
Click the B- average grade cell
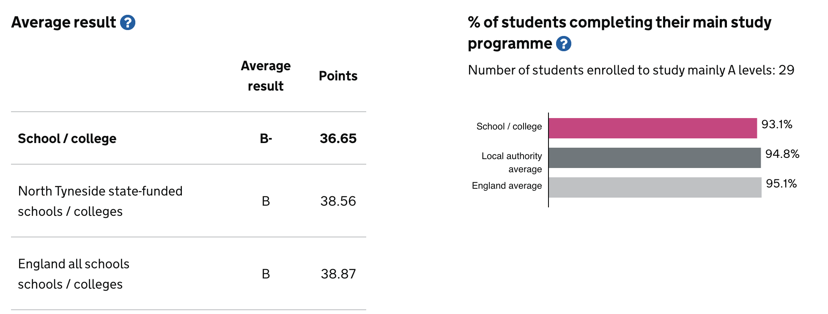pyautogui.click(x=266, y=139)
